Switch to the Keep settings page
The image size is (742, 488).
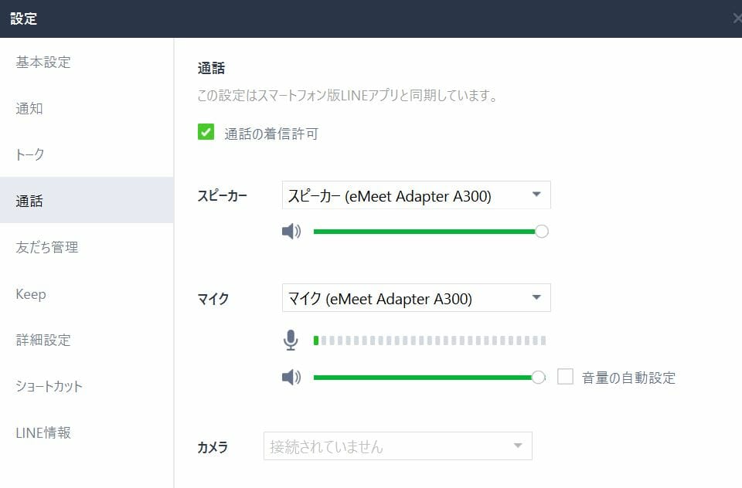click(31, 294)
